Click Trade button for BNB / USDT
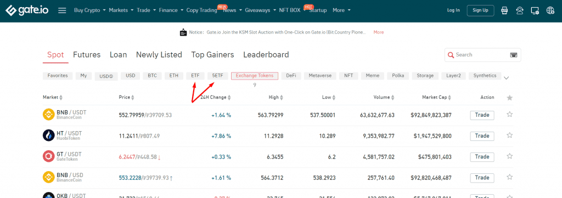Image resolution: width=562 pixels, height=198 pixels. (x=482, y=115)
